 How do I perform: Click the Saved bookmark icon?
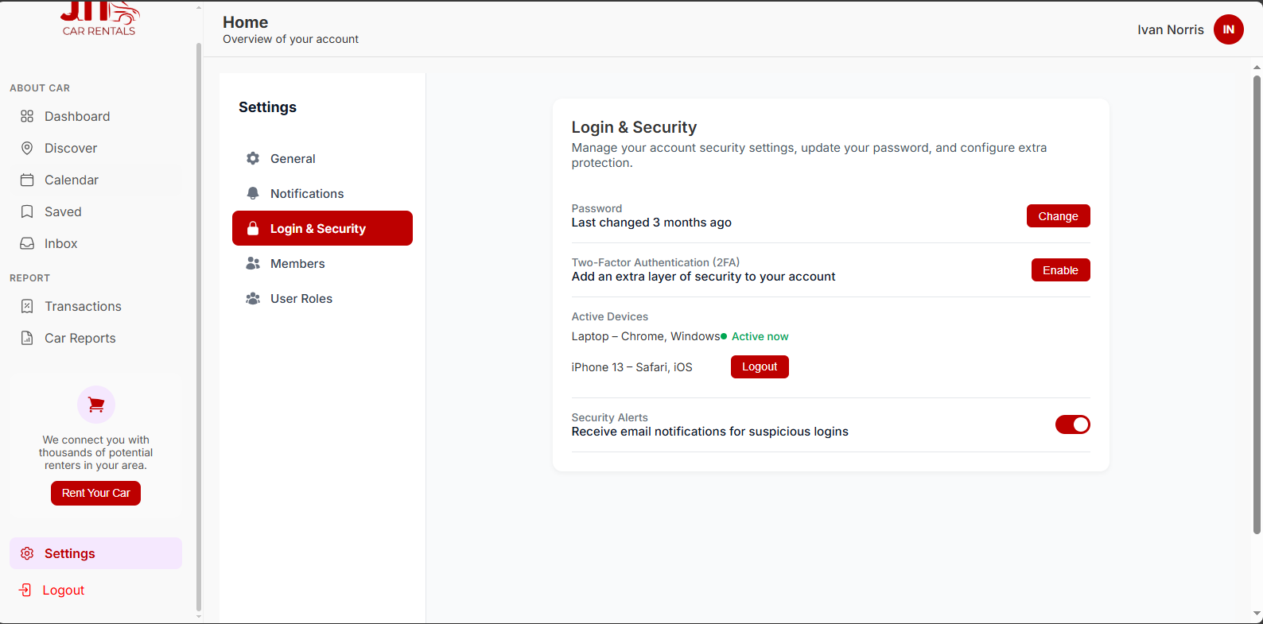point(27,211)
